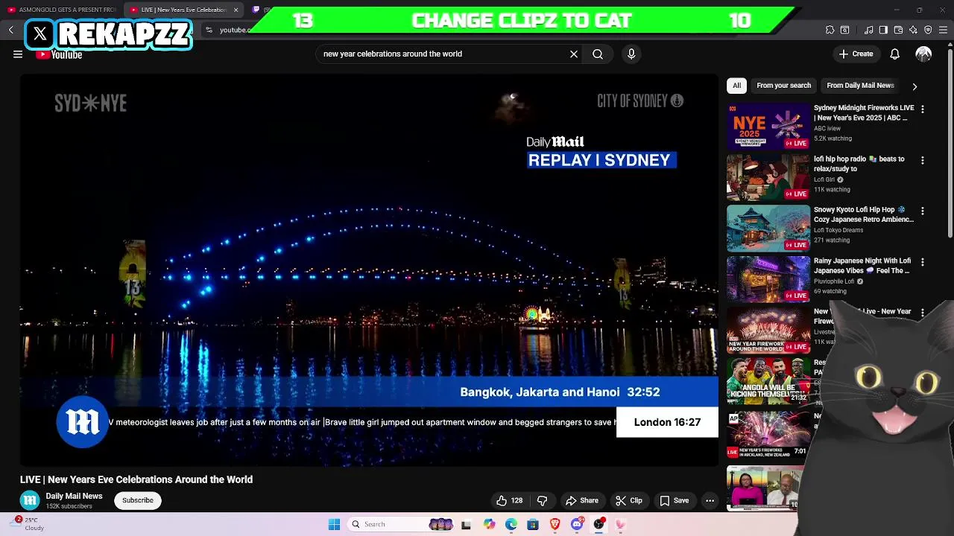Open options for Sydney Midnight Fireworks video

coord(923,109)
